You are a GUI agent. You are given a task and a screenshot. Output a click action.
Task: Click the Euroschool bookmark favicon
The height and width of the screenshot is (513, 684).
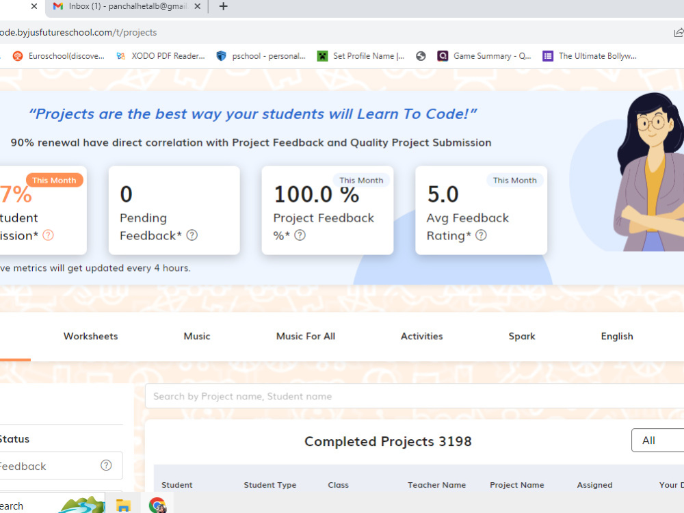18,56
